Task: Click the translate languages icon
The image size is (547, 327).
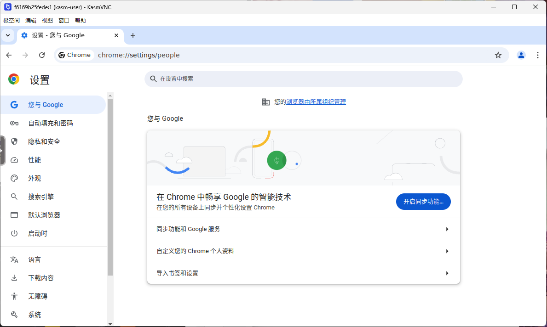Action: (x=14, y=260)
